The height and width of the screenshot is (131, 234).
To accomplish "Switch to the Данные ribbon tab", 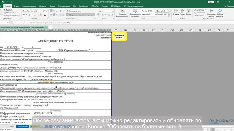I will point(52,6).
